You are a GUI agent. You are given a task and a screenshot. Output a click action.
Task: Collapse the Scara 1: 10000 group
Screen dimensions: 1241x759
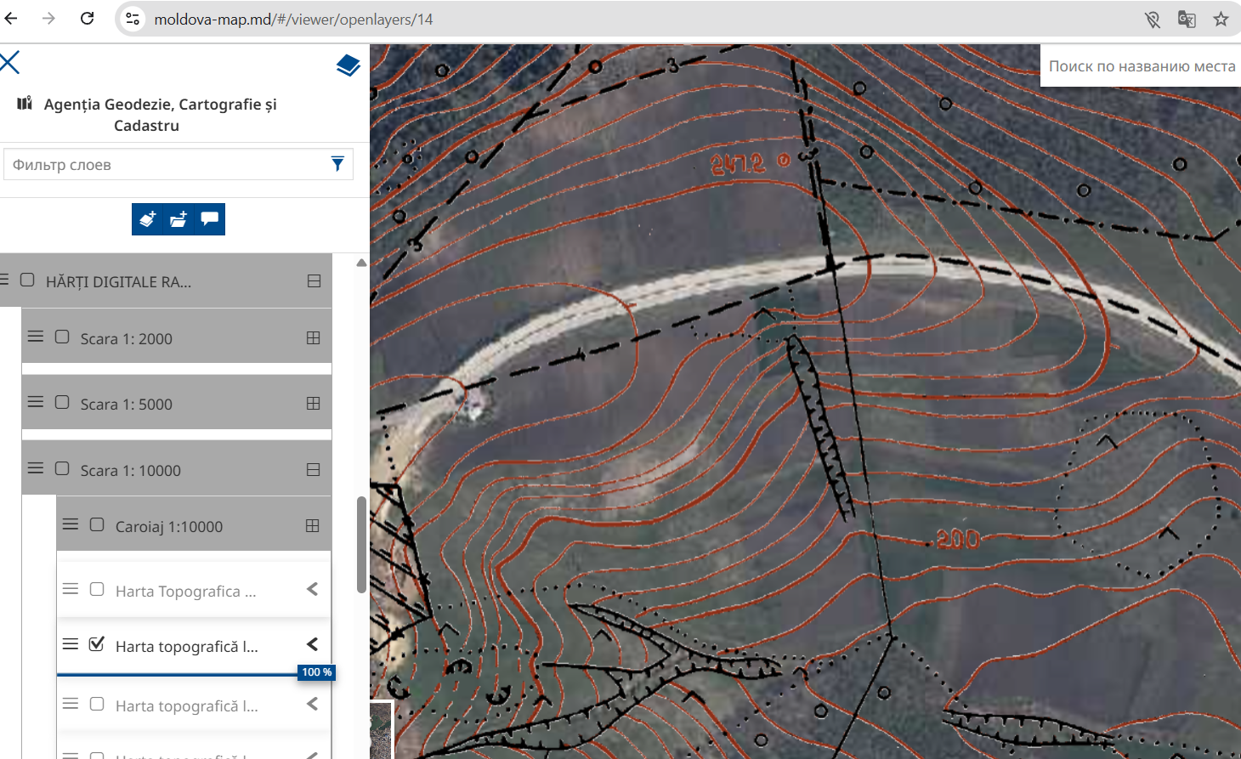pos(313,469)
